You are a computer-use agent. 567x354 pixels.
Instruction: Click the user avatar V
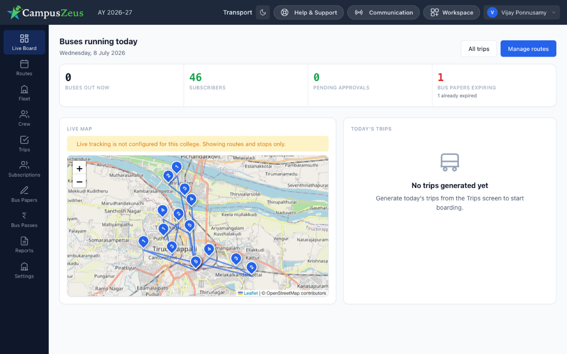click(x=492, y=12)
